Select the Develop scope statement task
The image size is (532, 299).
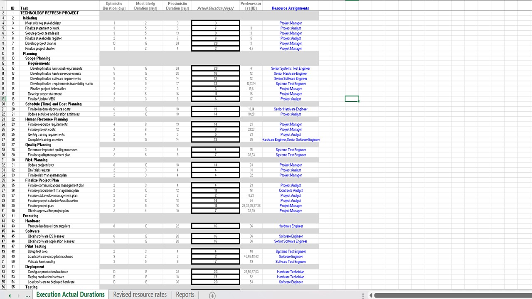point(44,94)
